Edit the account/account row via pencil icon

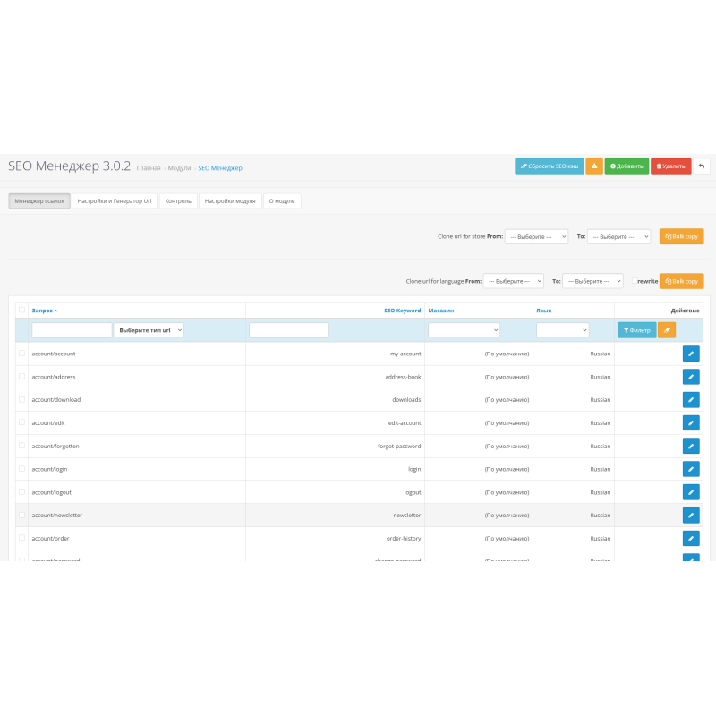tap(691, 354)
